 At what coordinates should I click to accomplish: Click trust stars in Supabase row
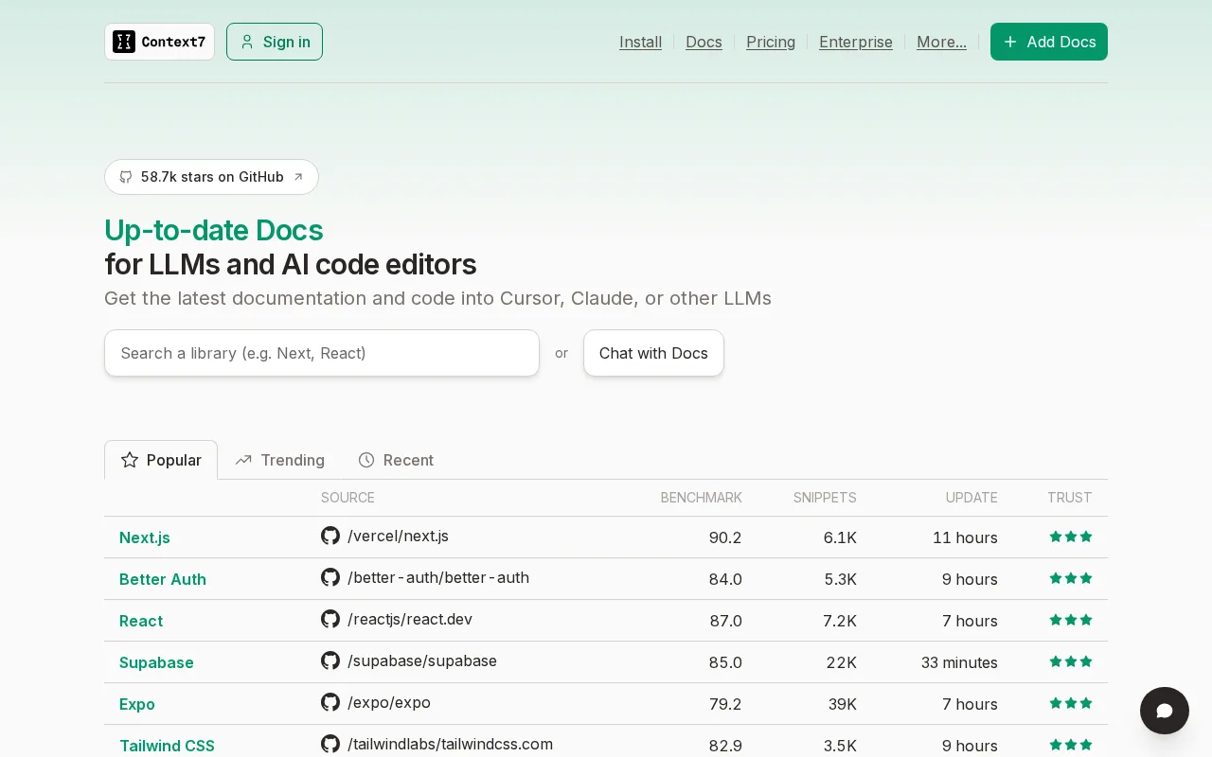point(1071,661)
